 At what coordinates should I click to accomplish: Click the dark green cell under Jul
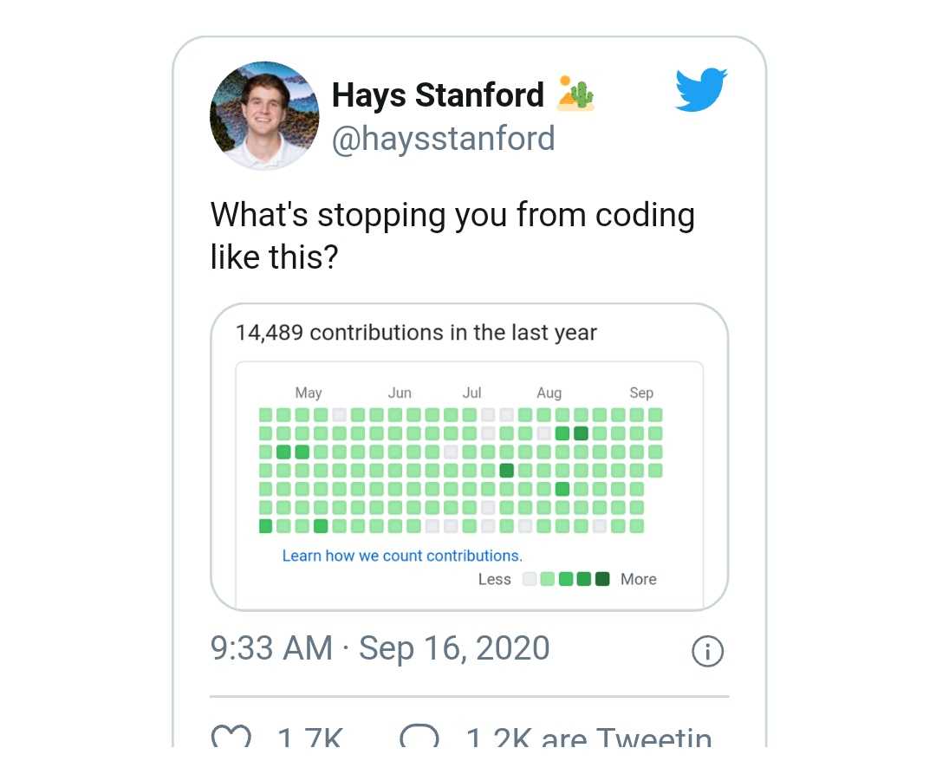click(506, 471)
